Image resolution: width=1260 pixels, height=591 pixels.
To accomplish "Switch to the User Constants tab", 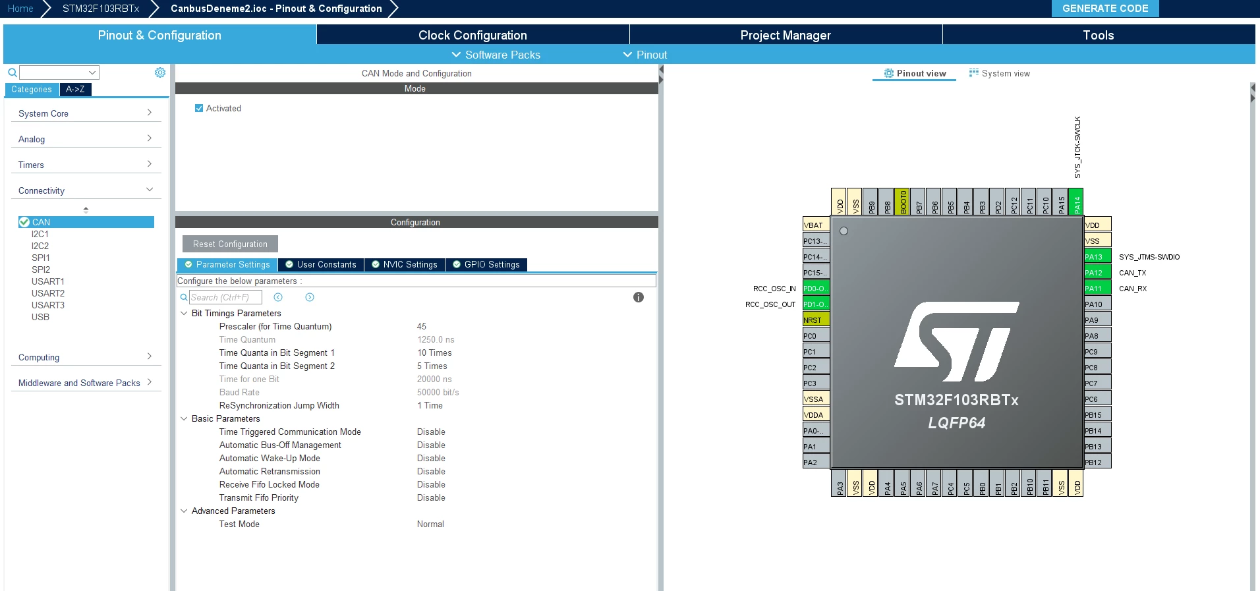I will pyautogui.click(x=321, y=264).
